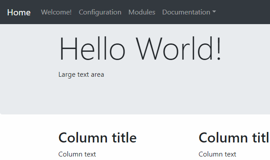Open the Home brand link
The image size is (270, 160).
coord(19,12)
